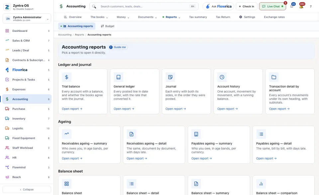
Task: Click the Flowrica feather icon in sidebar
Action: [7, 70]
